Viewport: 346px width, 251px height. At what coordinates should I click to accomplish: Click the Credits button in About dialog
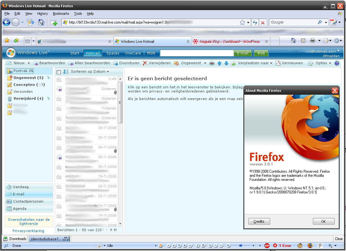(x=259, y=221)
